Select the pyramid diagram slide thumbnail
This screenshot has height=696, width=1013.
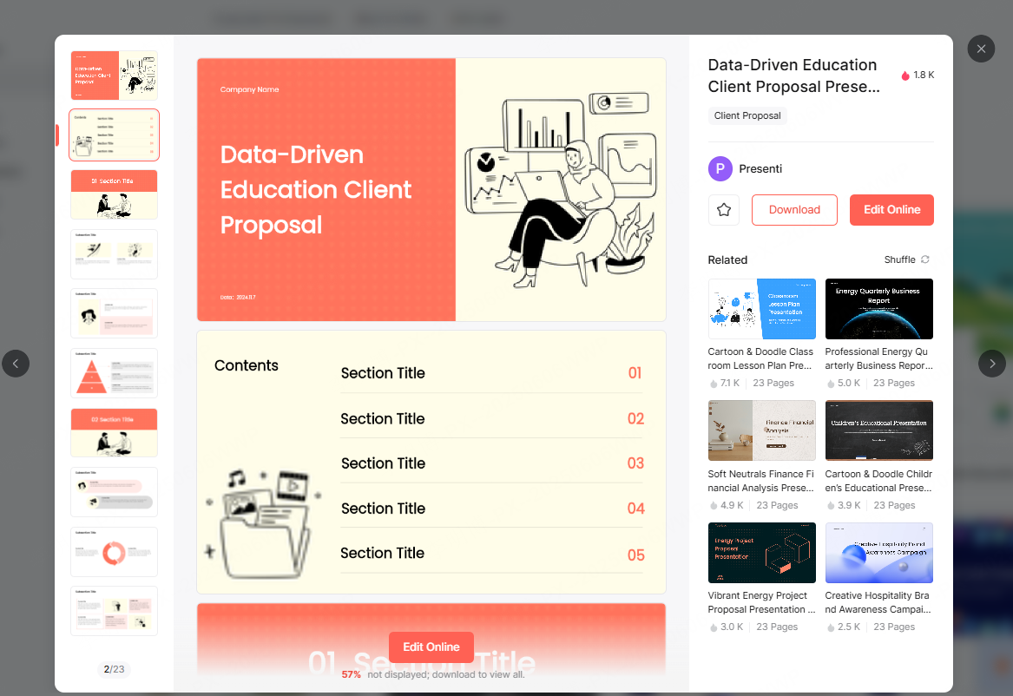tap(114, 373)
